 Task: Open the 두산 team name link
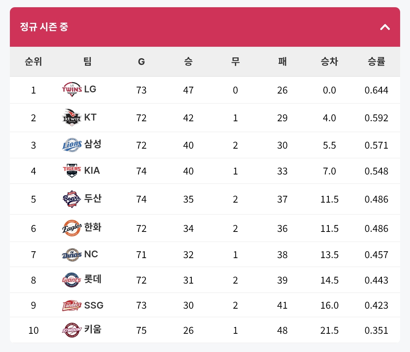93,198
